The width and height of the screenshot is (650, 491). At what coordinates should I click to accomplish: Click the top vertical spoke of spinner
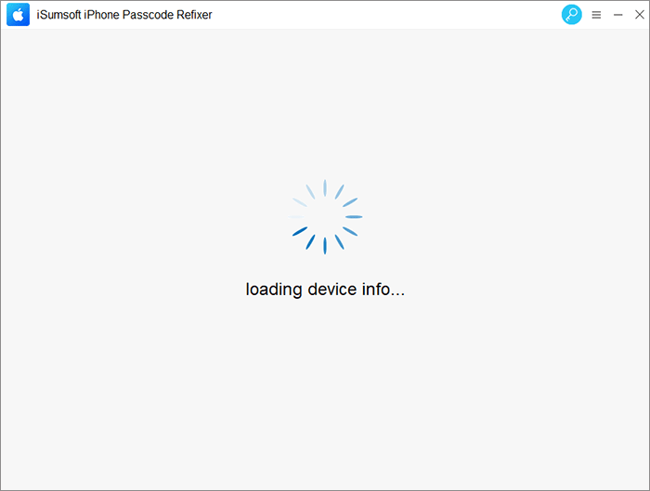click(x=325, y=187)
